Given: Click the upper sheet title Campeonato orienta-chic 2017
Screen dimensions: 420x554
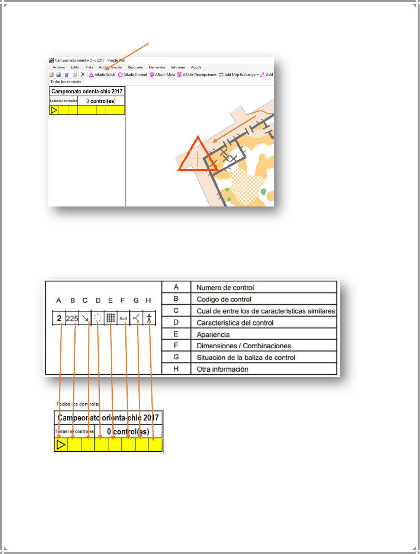Looking at the screenshot, I should [x=87, y=91].
